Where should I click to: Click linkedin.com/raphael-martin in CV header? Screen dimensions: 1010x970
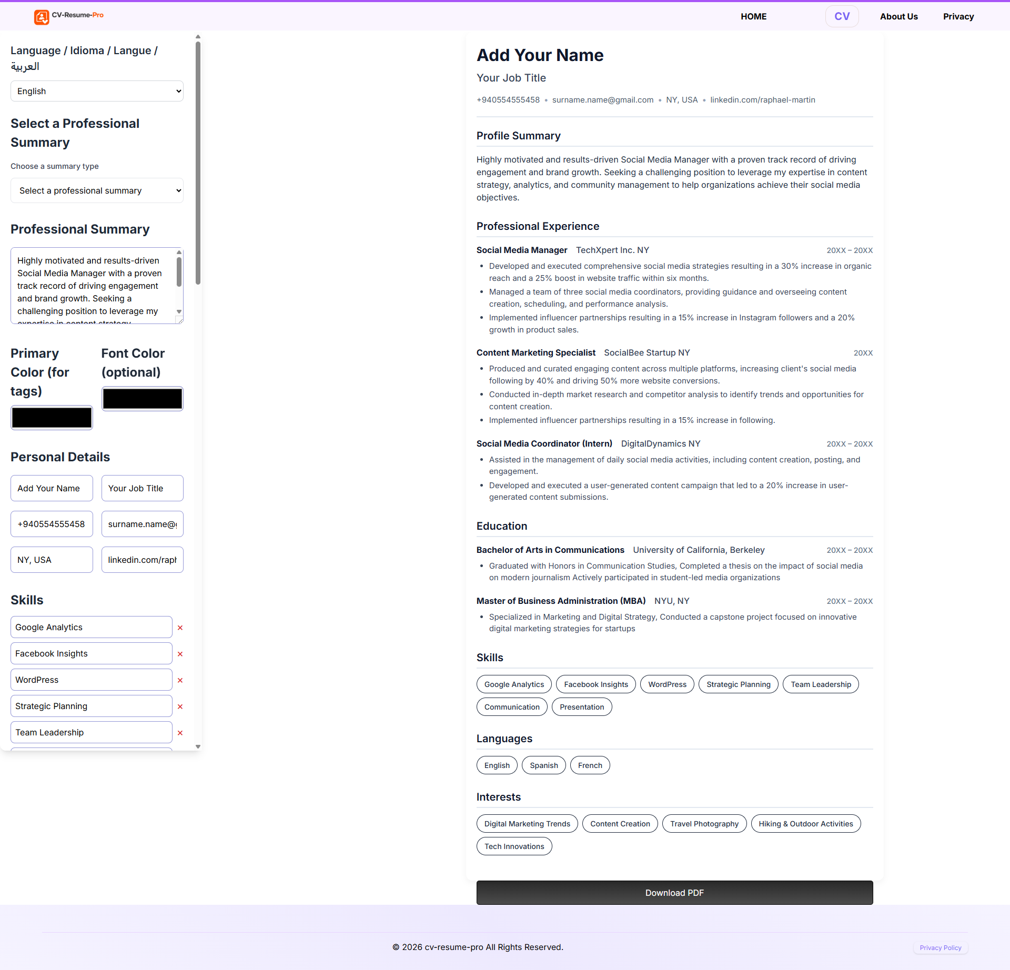762,100
